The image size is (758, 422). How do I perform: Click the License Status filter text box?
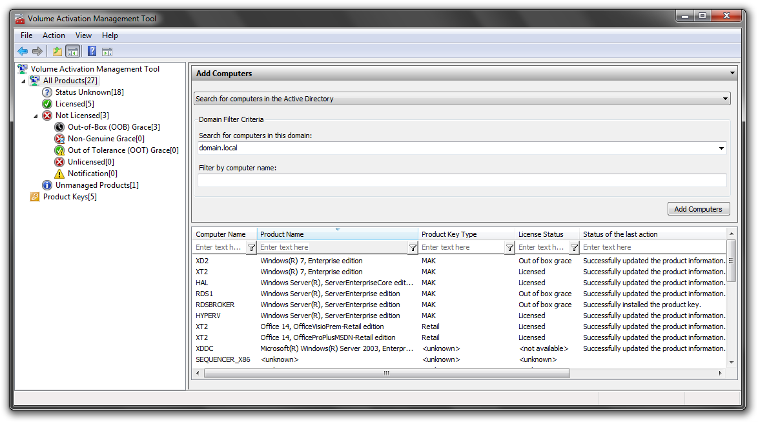point(543,248)
